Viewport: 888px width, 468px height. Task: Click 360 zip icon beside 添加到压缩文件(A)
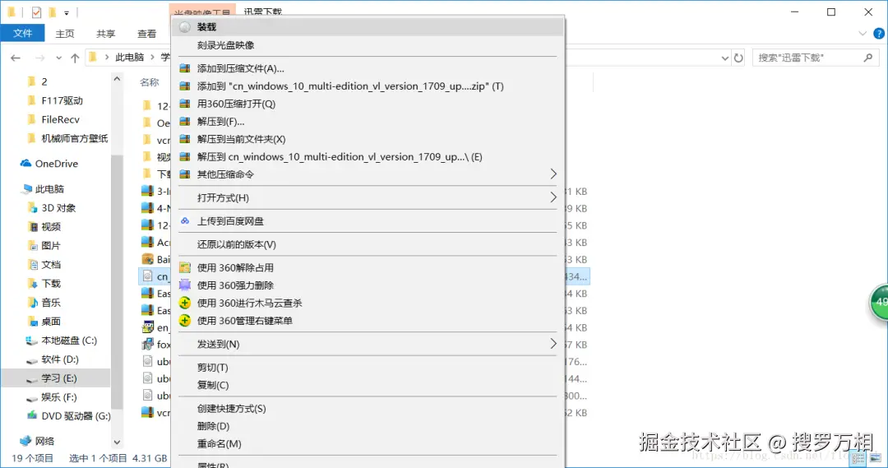click(185, 68)
